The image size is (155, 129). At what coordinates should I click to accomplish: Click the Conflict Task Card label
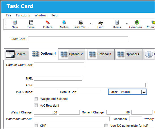coord(20,65)
